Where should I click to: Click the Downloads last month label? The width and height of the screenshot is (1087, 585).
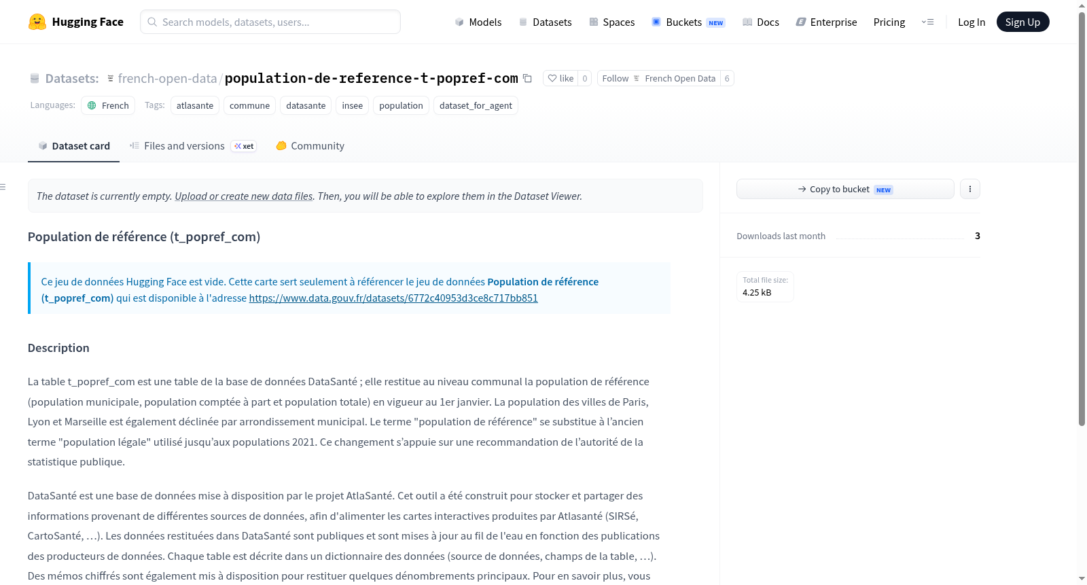point(781,236)
